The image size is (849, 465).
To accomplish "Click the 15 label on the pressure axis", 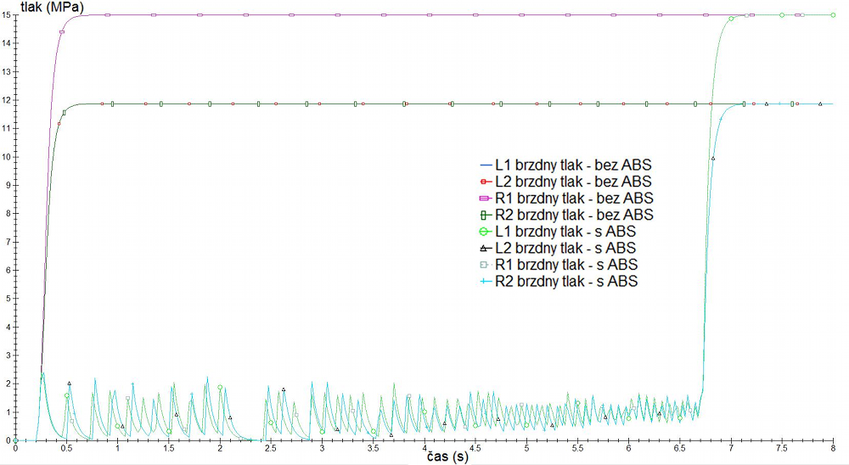I will tap(7, 14).
